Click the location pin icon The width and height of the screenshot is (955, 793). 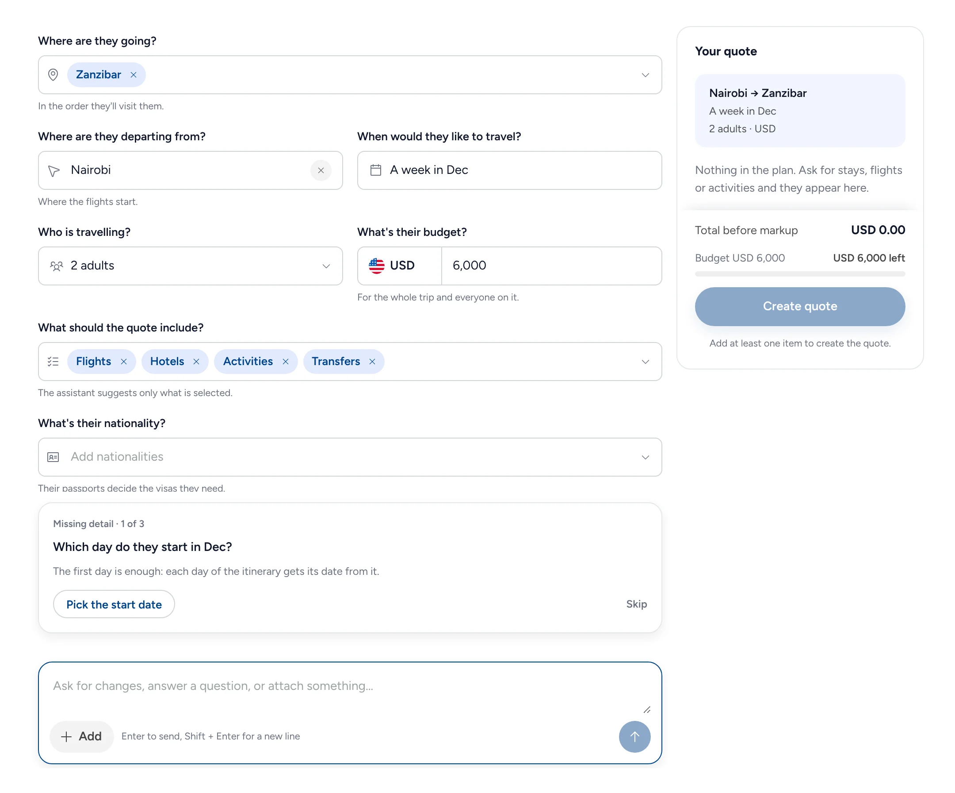(53, 75)
